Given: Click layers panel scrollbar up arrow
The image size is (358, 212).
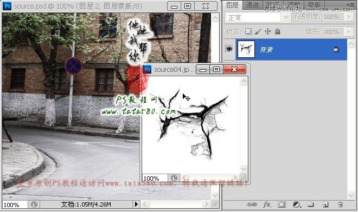Looking at the screenshot, I should click(351, 43).
